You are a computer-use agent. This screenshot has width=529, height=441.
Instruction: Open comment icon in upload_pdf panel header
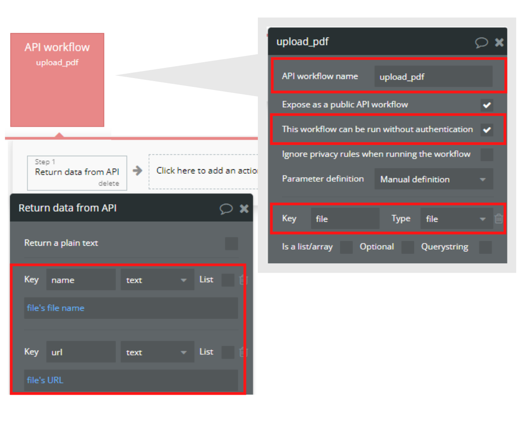[481, 42]
